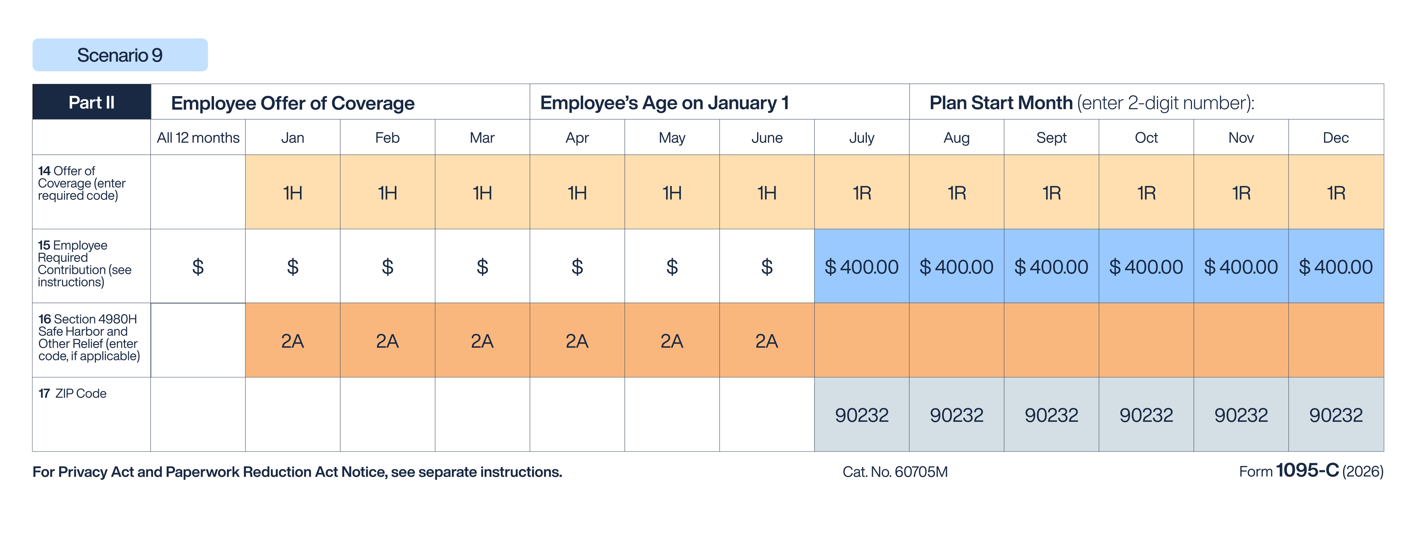Select the Part II header block
Viewport: 1417px width, 535px height.
pyautogui.click(x=91, y=102)
